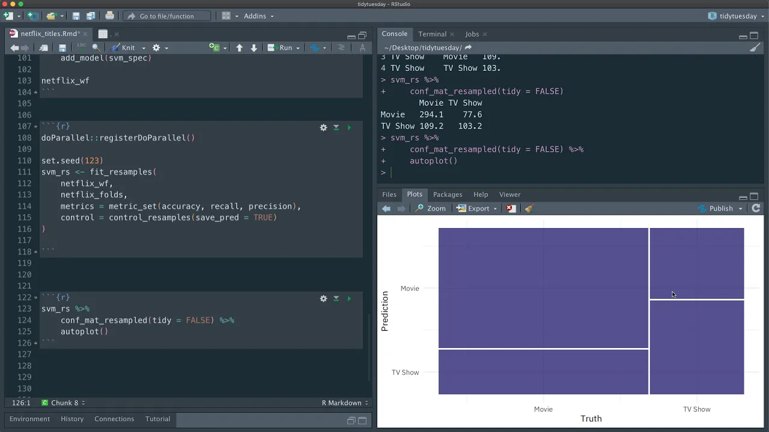Click the Save All icon

pos(91,16)
